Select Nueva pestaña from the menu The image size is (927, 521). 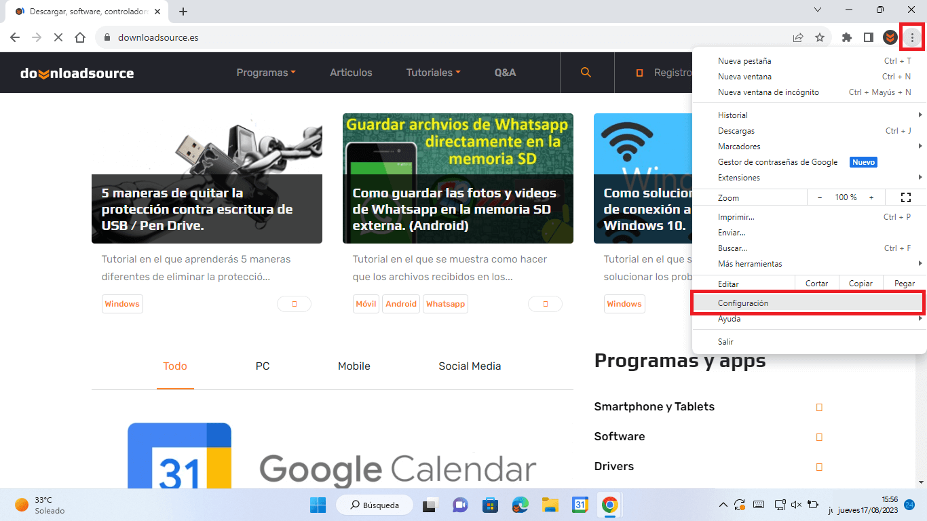pos(809,61)
